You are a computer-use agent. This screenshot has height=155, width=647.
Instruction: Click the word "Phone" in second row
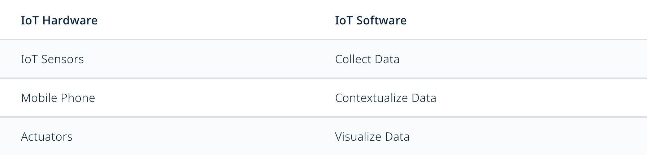(78, 98)
